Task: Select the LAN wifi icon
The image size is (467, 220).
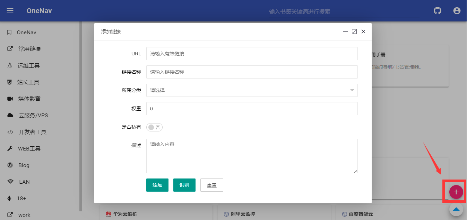Action: pos(10,182)
